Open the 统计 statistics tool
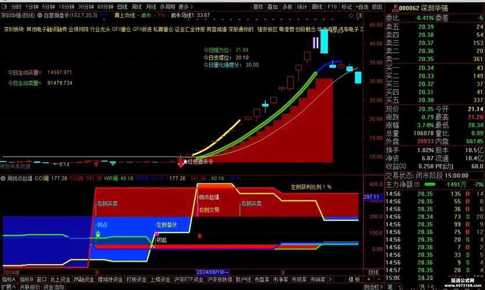485x290 pixels. coord(302,6)
